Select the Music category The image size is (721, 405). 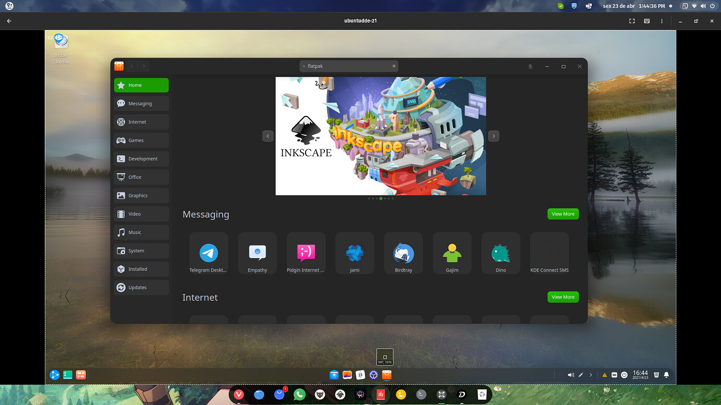coord(141,232)
